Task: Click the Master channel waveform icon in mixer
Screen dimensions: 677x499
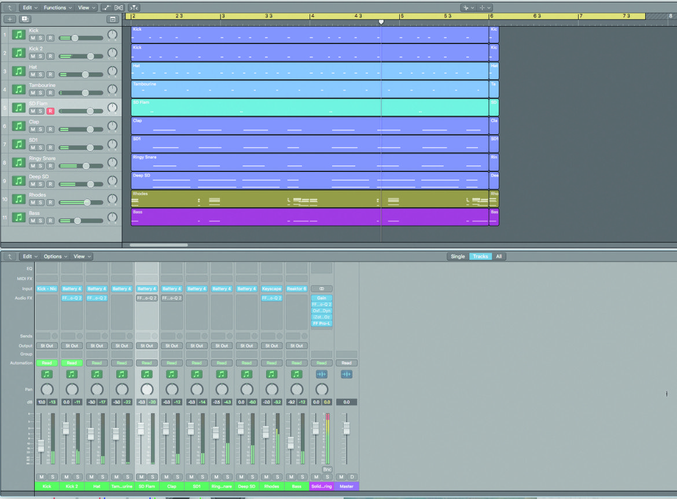Action: [x=346, y=374]
